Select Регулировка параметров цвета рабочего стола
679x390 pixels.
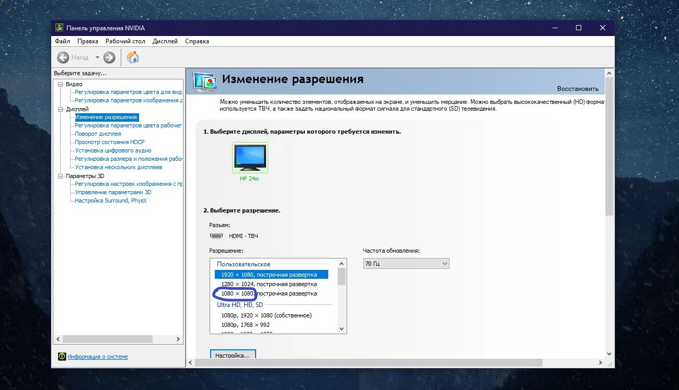(x=129, y=125)
